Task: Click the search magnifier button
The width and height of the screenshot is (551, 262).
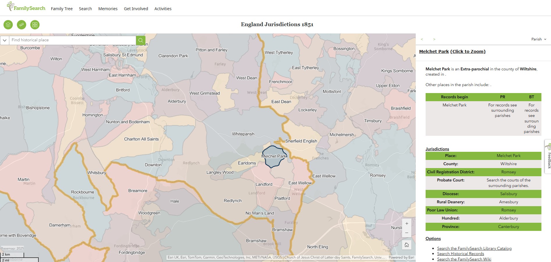Action: (x=141, y=40)
